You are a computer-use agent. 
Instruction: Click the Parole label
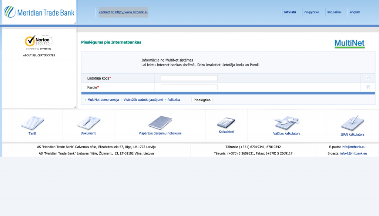click(x=93, y=87)
